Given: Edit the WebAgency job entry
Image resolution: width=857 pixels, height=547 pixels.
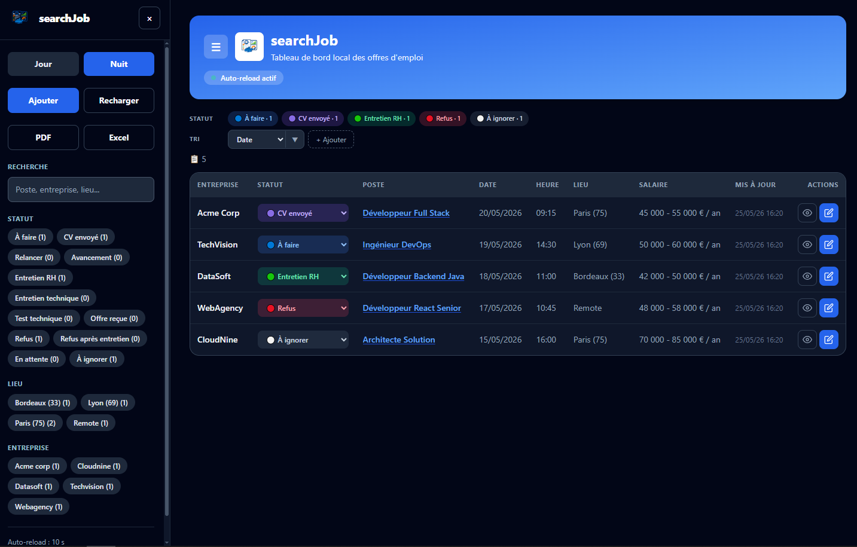Looking at the screenshot, I should point(829,308).
